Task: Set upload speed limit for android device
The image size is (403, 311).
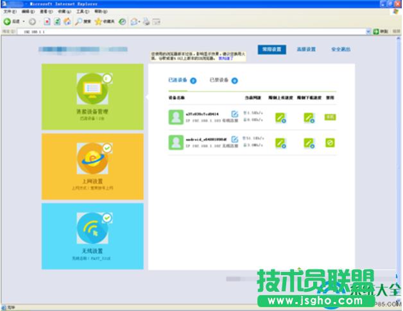Action: [280, 142]
